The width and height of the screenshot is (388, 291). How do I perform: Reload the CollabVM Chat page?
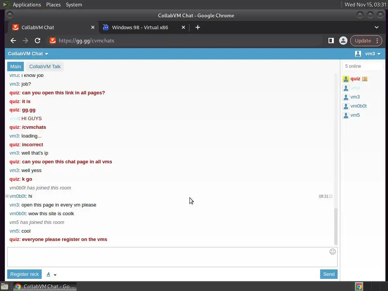coord(38,41)
